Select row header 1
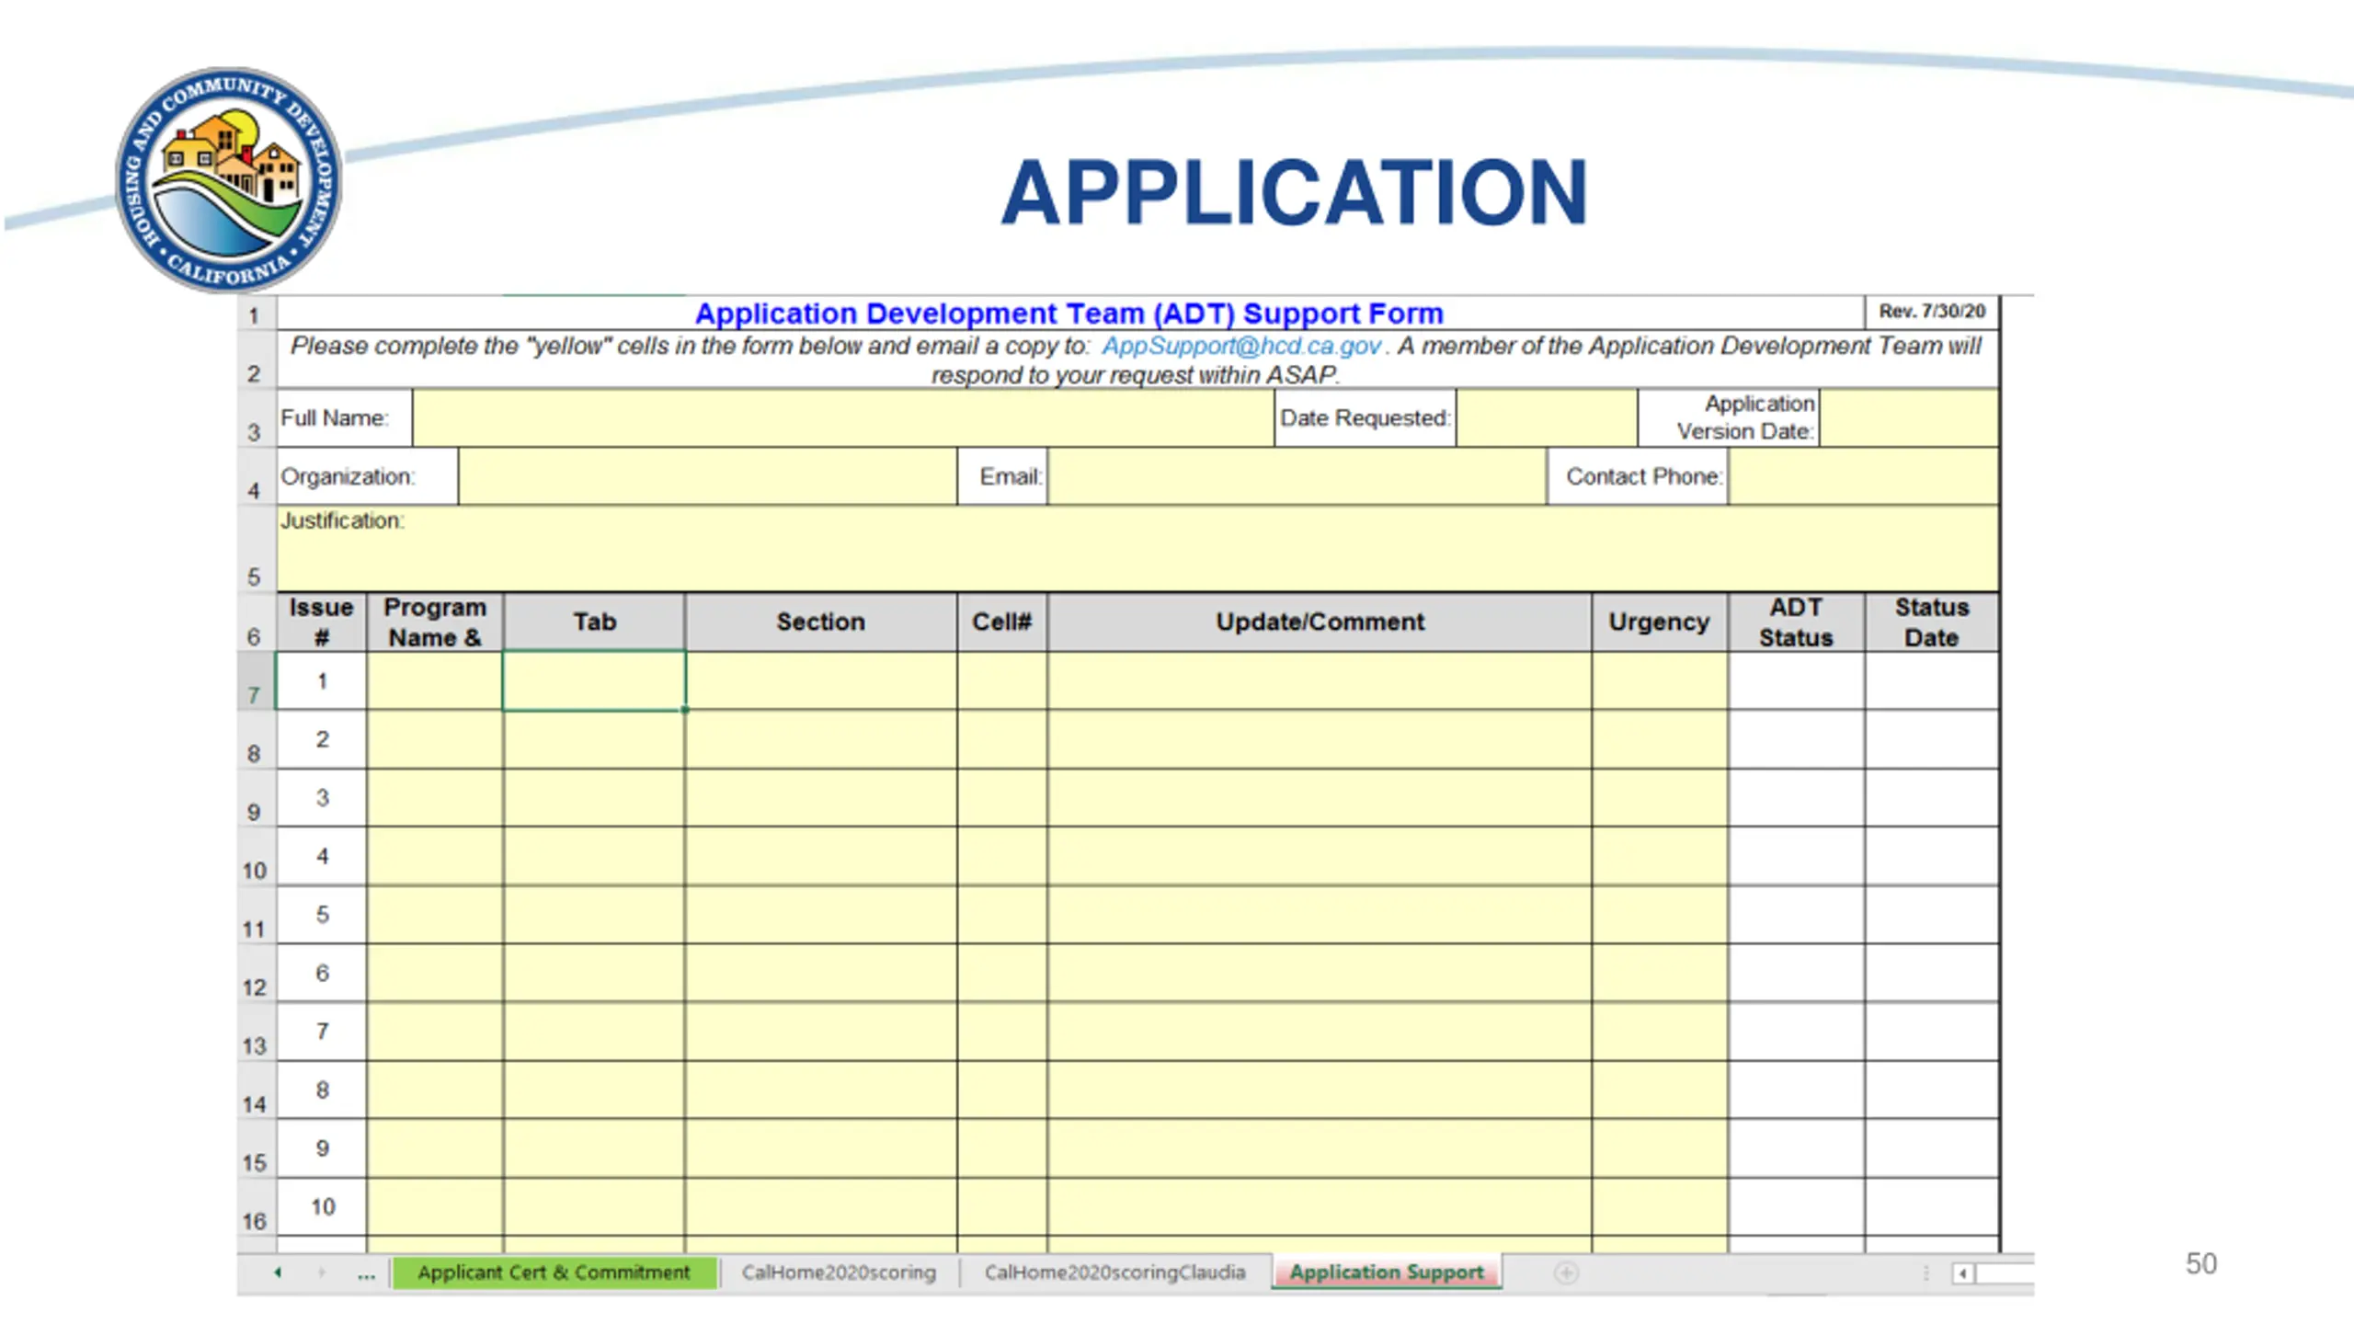The height and width of the screenshot is (1324, 2354). [256, 314]
